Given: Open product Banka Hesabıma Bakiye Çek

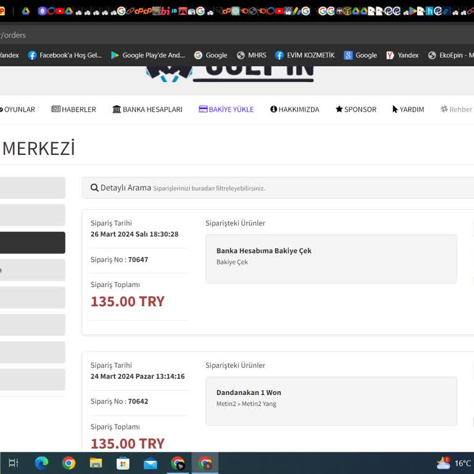Looking at the screenshot, I should [264, 251].
